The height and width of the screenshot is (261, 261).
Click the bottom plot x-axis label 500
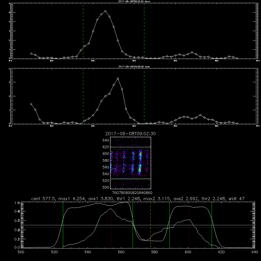[21, 252]
